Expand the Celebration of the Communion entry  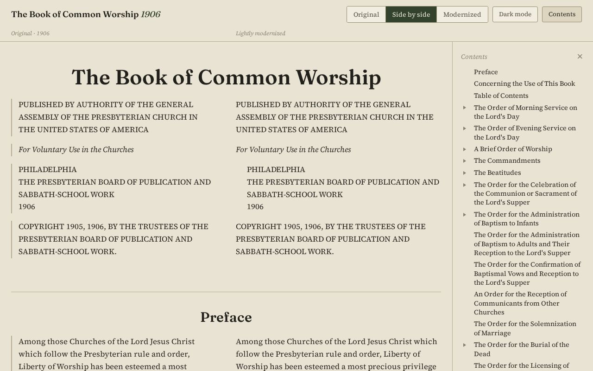coord(465,185)
